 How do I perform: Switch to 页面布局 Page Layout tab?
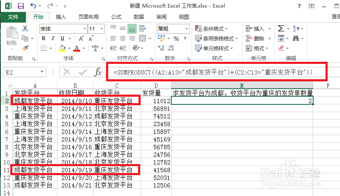click(89, 17)
